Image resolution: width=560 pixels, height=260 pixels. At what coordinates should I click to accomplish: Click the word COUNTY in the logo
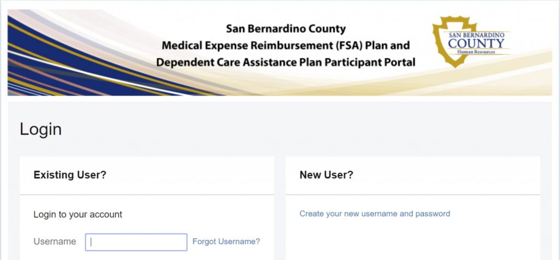point(476,44)
